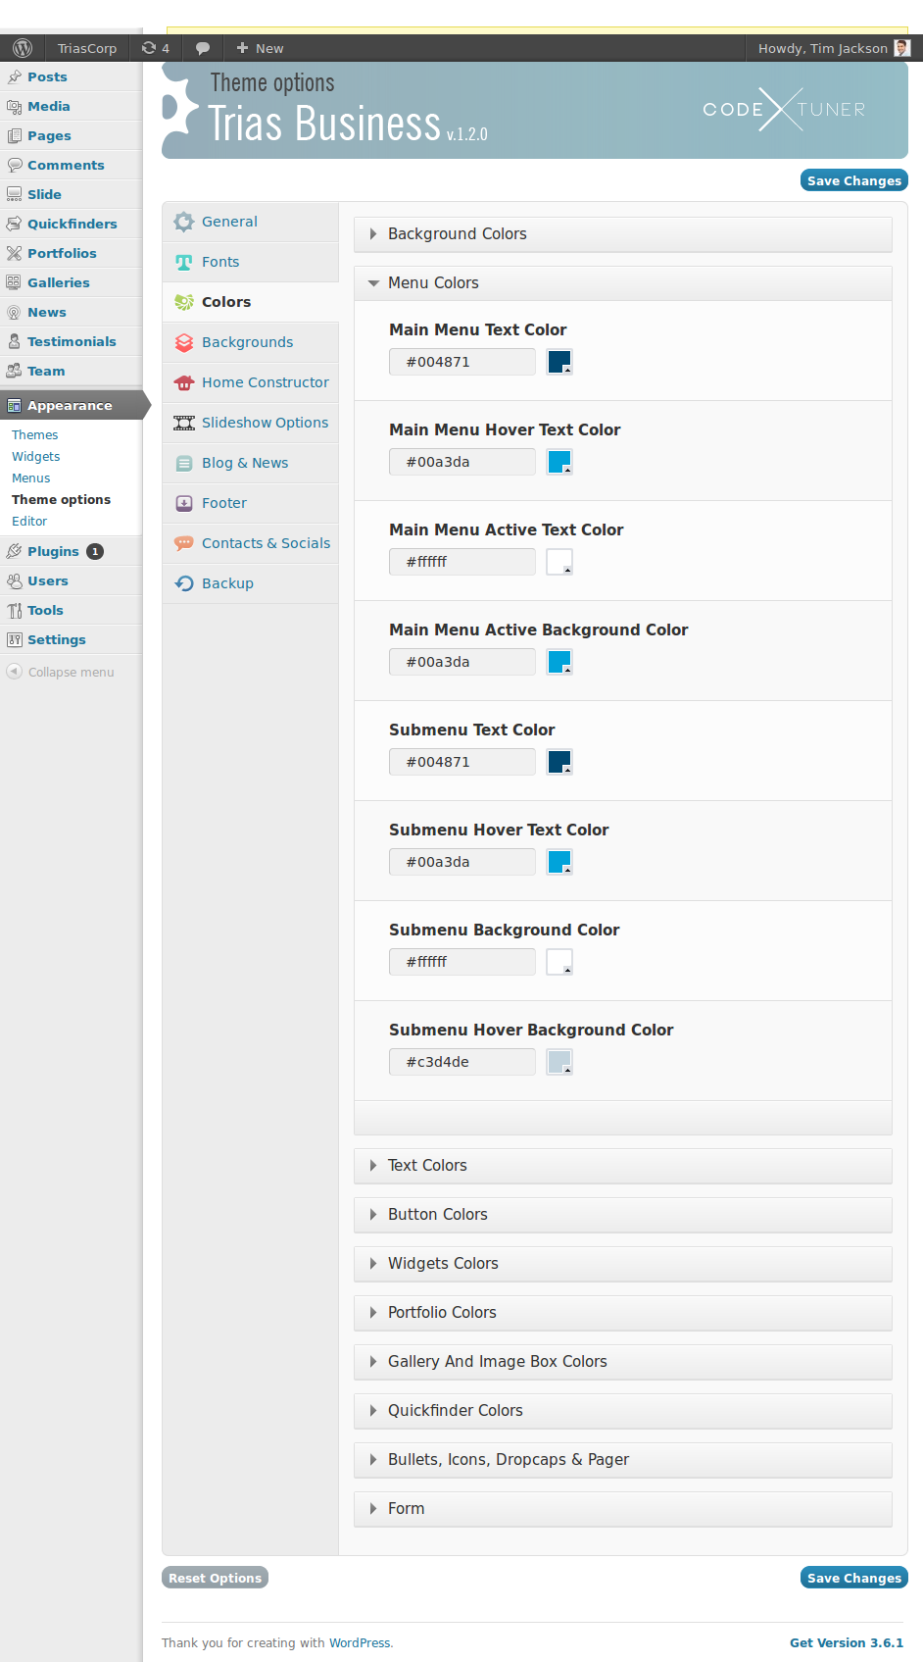Click the Home Constructor house icon
923x1662 pixels.
pyautogui.click(x=184, y=382)
